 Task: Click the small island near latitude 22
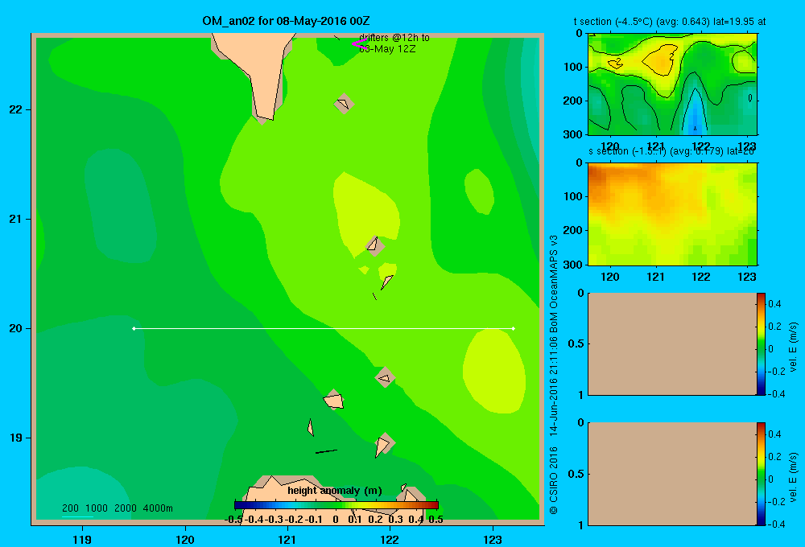[x=344, y=104]
